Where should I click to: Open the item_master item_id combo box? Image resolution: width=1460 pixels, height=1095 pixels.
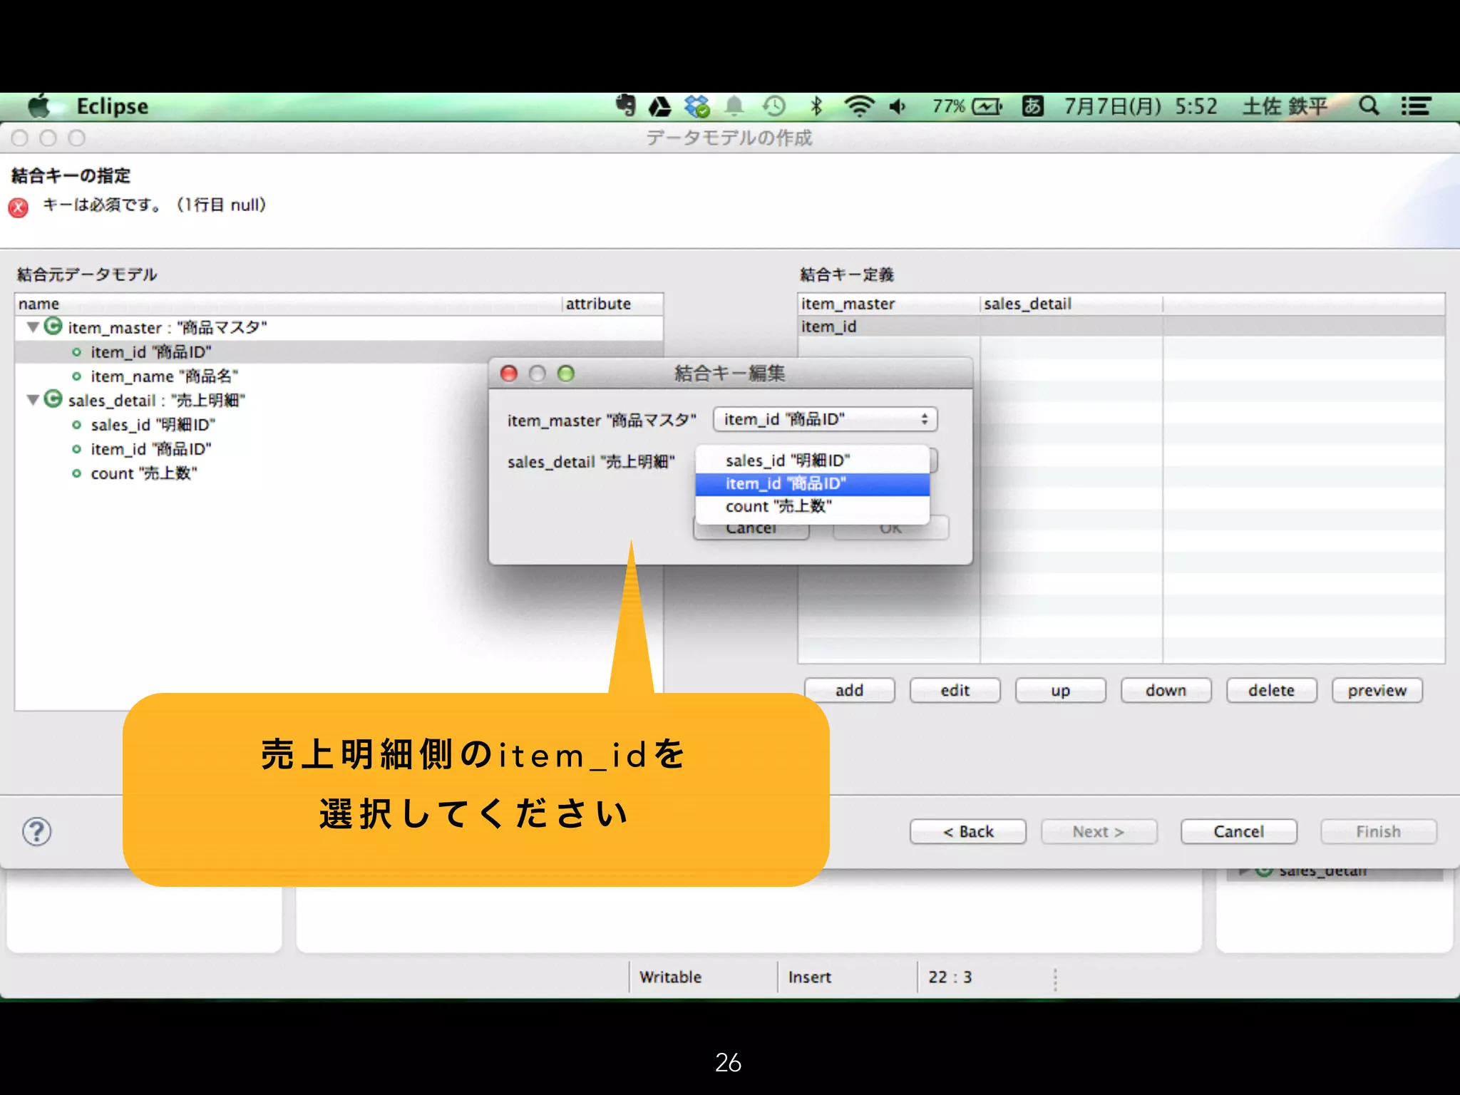pyautogui.click(x=825, y=419)
